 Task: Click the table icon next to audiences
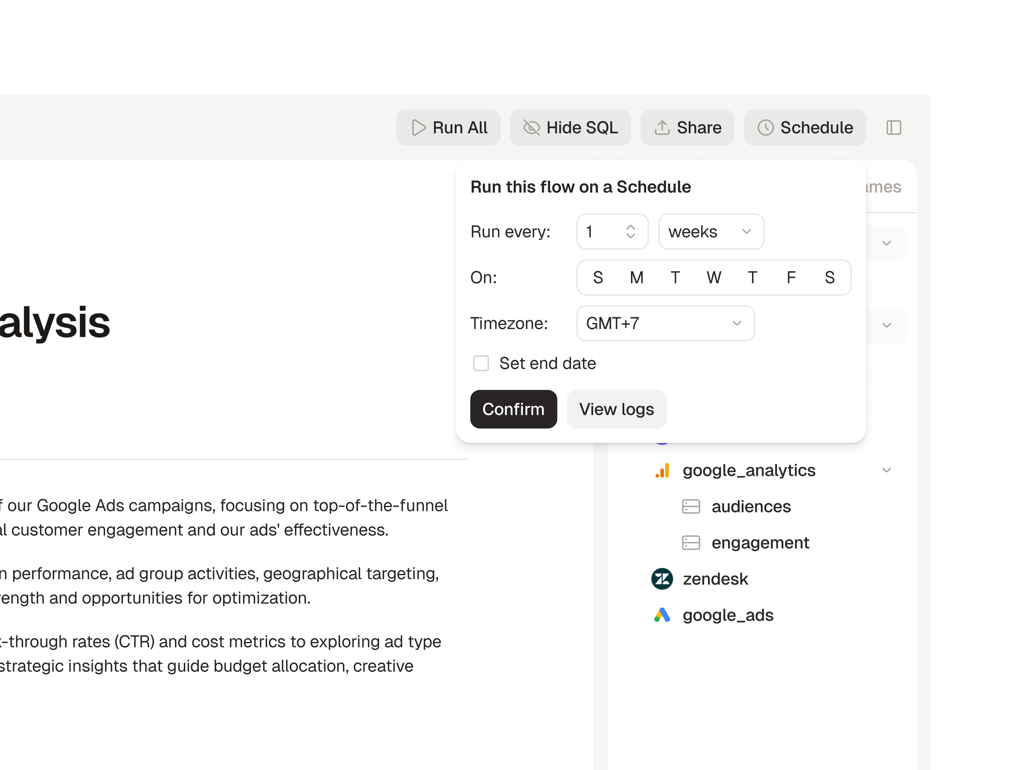pyautogui.click(x=691, y=506)
